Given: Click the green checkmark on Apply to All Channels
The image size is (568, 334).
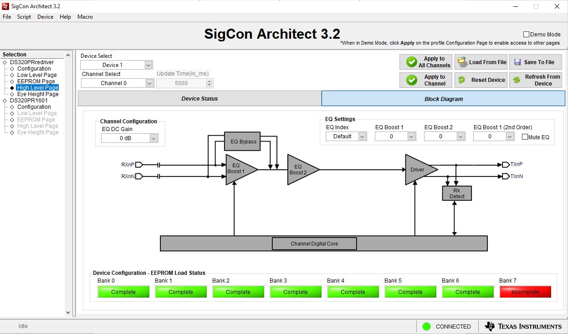Looking at the screenshot, I should pos(412,62).
